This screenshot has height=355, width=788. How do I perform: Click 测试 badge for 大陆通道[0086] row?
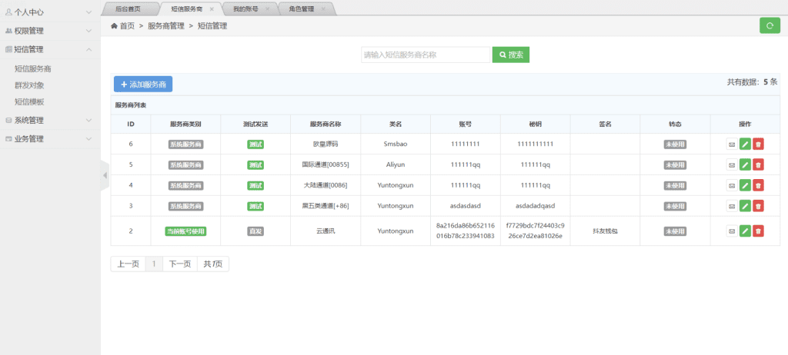coord(255,185)
